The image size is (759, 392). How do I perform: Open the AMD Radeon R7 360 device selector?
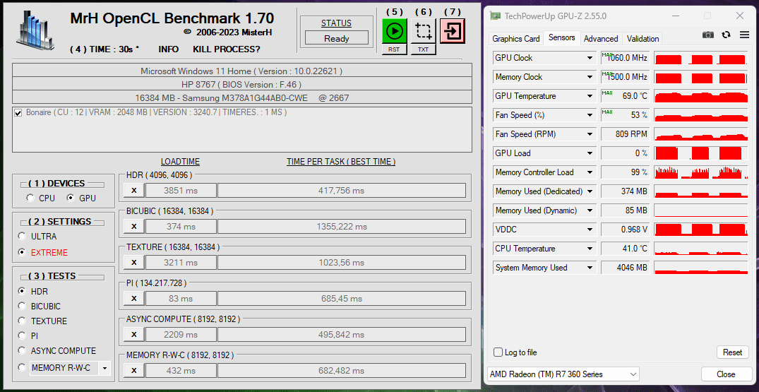point(563,374)
